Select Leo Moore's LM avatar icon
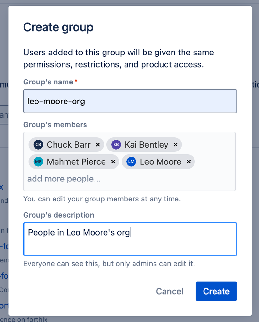Viewport: 259px width, 322px height. click(x=131, y=161)
